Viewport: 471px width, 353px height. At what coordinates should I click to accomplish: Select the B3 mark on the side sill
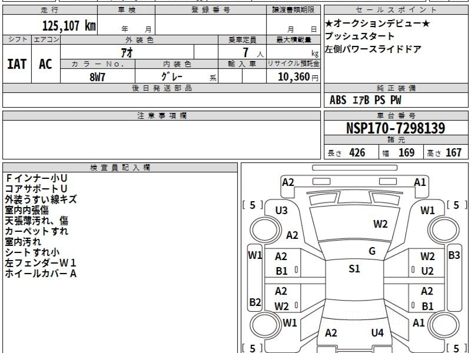[x=454, y=255]
